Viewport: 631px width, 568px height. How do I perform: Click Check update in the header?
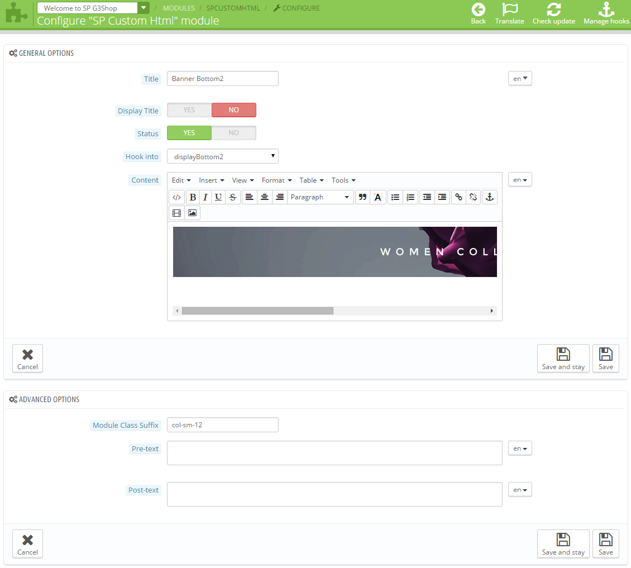tap(554, 14)
